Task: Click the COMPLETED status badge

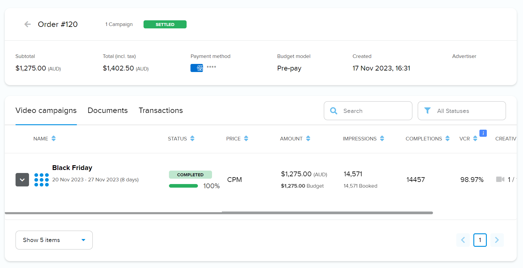Action: [x=190, y=175]
